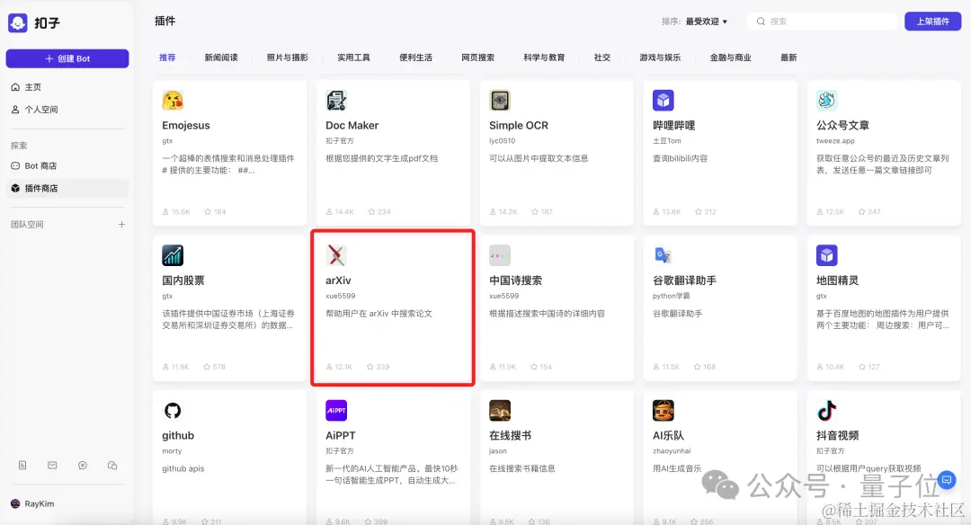Open the document icon in sidebar footer
Viewport: 971px width, 525px height.
(x=22, y=465)
